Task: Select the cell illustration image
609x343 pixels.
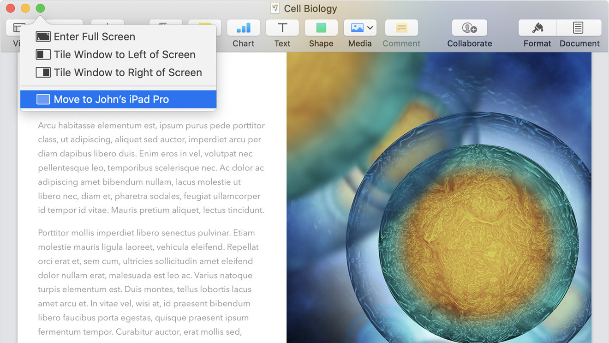Action: click(439, 198)
